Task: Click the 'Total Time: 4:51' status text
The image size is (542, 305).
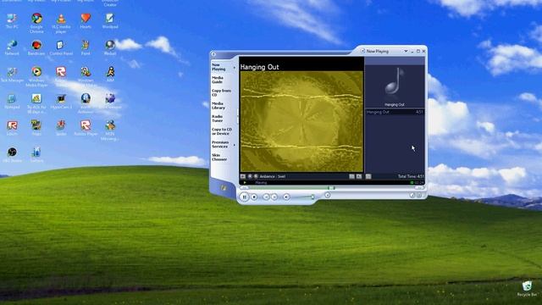Action: point(410,176)
